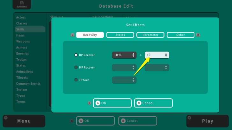The image size is (232, 130).
Task: Select the HP Recover radio button
Action: [76, 55]
